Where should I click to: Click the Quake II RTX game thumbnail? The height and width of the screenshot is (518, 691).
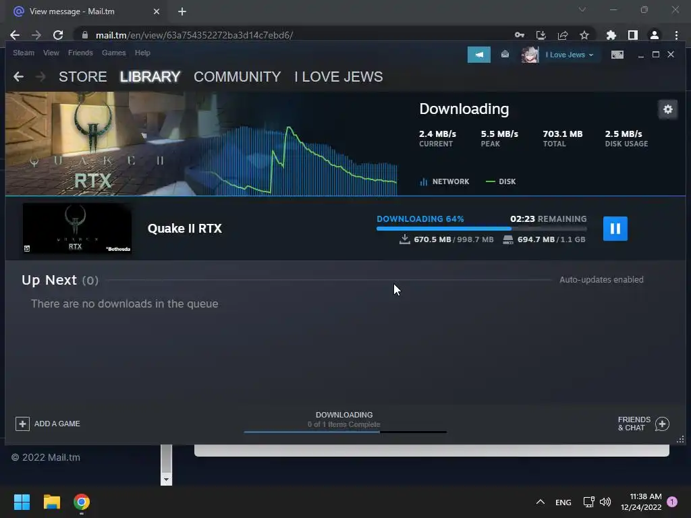point(77,228)
